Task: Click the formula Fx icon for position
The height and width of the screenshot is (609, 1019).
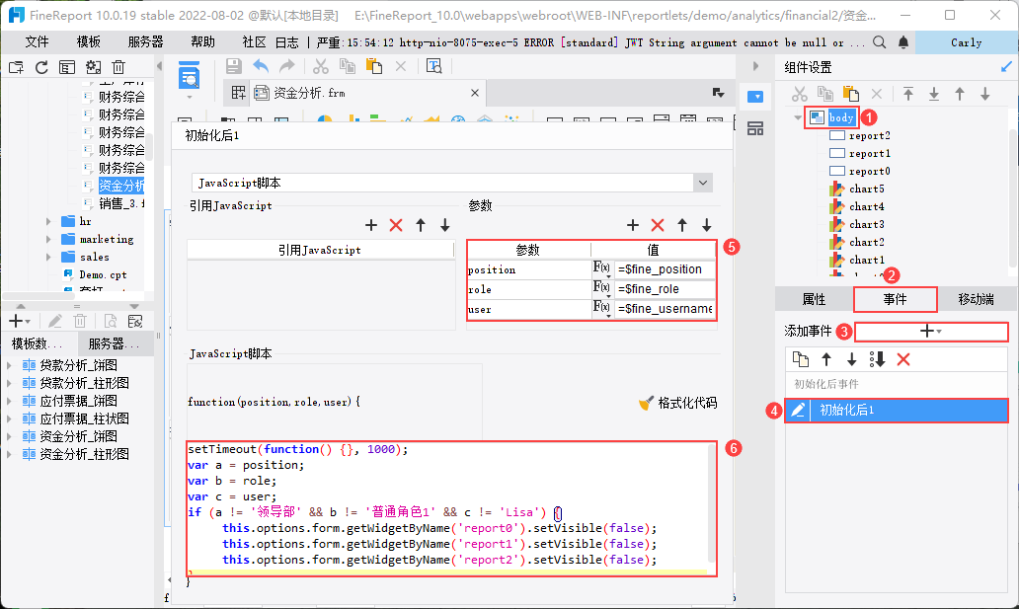Action: point(601,269)
